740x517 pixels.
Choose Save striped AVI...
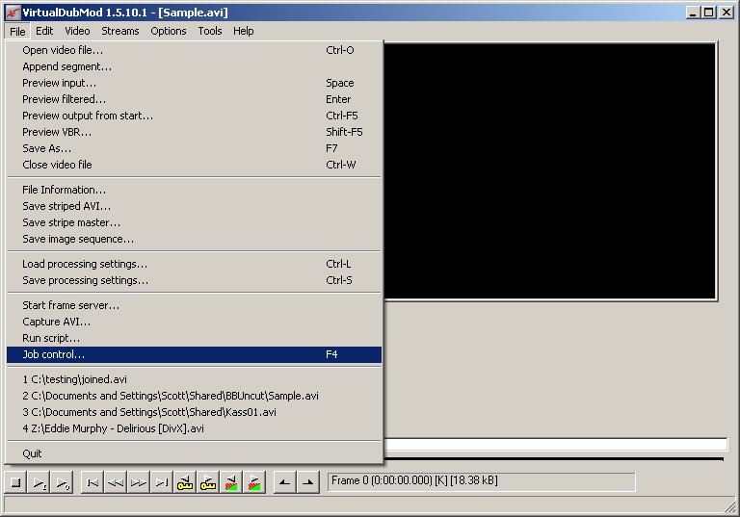pos(194,206)
